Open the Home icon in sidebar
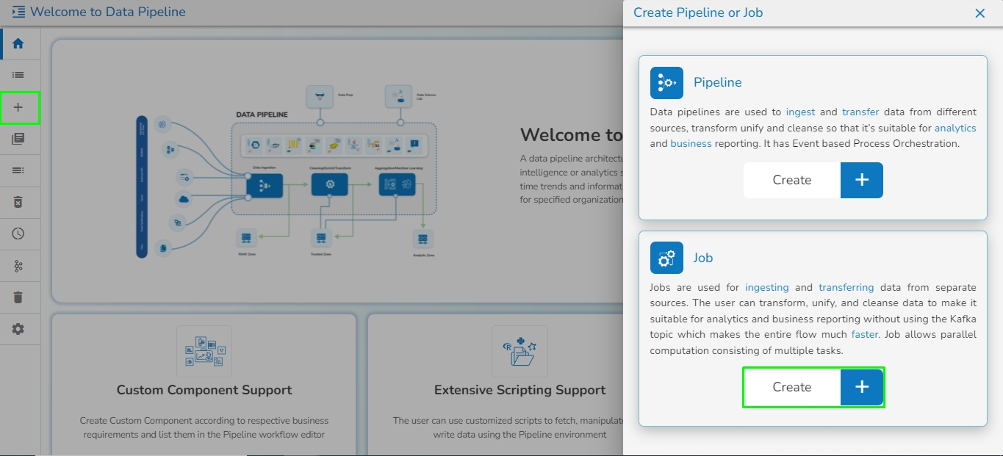The height and width of the screenshot is (456, 1003). click(x=18, y=43)
